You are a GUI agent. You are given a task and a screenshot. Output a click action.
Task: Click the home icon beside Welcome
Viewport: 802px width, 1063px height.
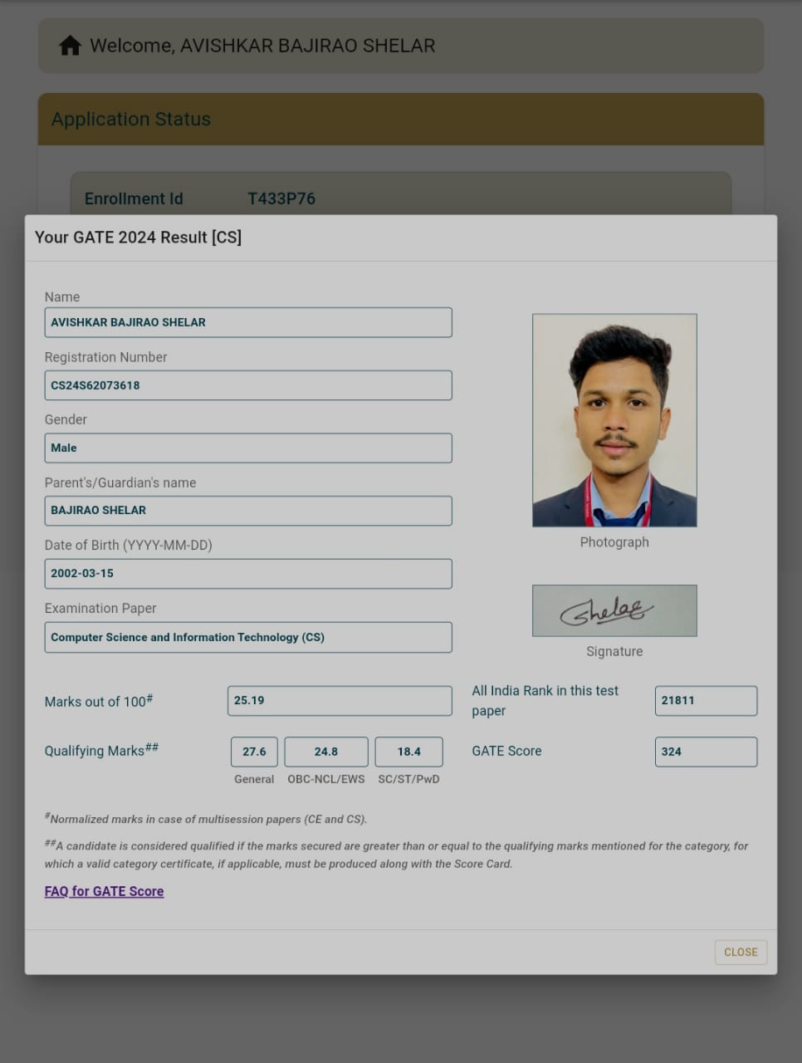point(70,46)
